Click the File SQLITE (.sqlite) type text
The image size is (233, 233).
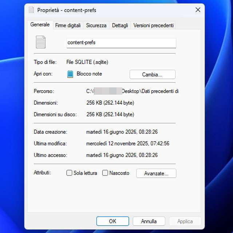click(x=87, y=62)
